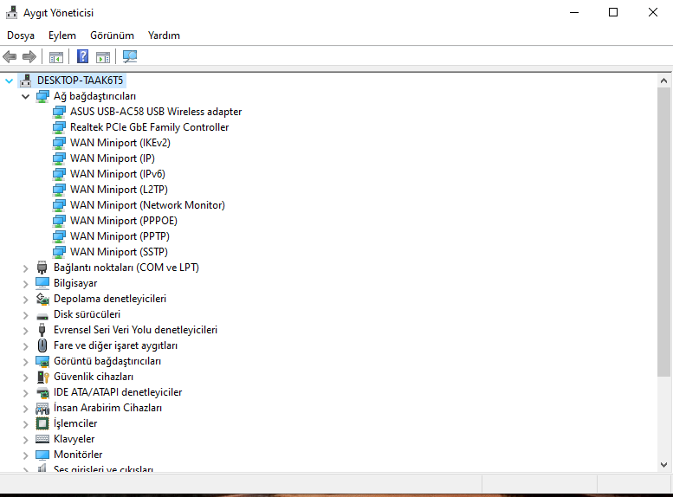Select WAN Miniport (SSTP) device

point(119,252)
